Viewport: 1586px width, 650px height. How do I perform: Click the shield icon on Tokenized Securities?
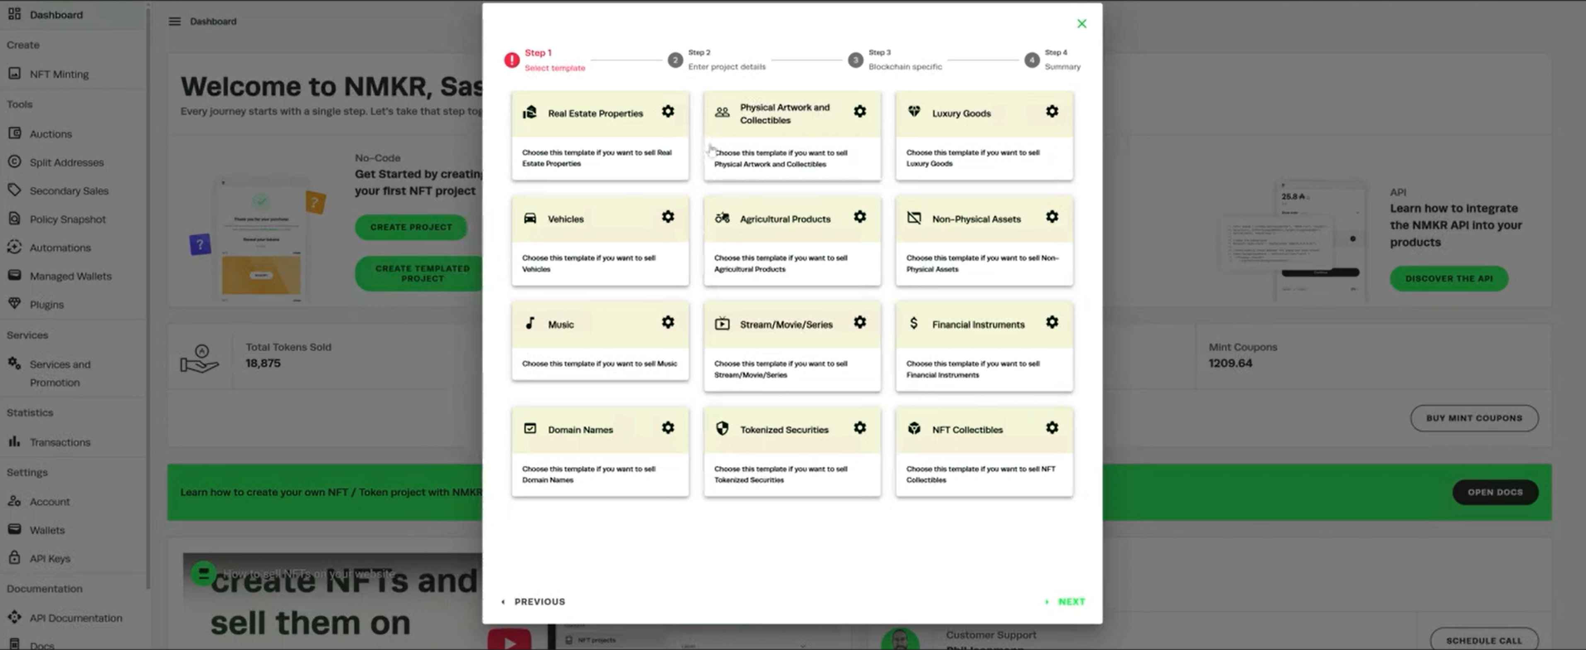[x=722, y=429]
